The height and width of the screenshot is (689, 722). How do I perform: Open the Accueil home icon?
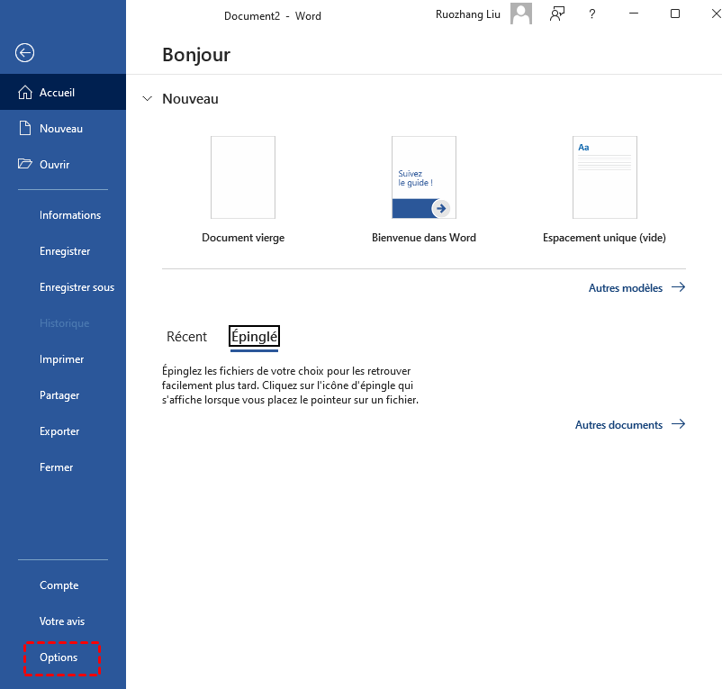[25, 92]
